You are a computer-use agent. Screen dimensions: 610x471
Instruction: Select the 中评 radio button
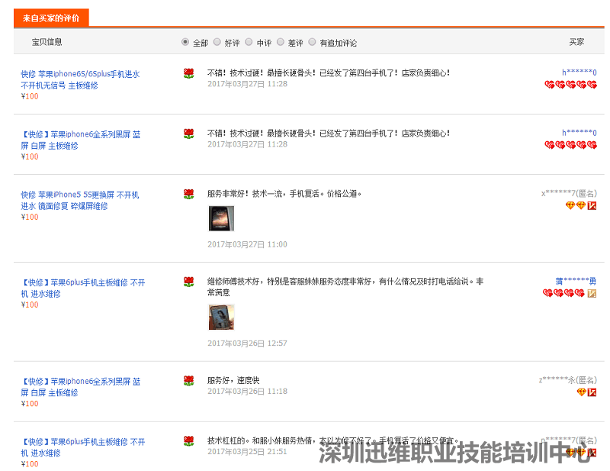point(249,42)
